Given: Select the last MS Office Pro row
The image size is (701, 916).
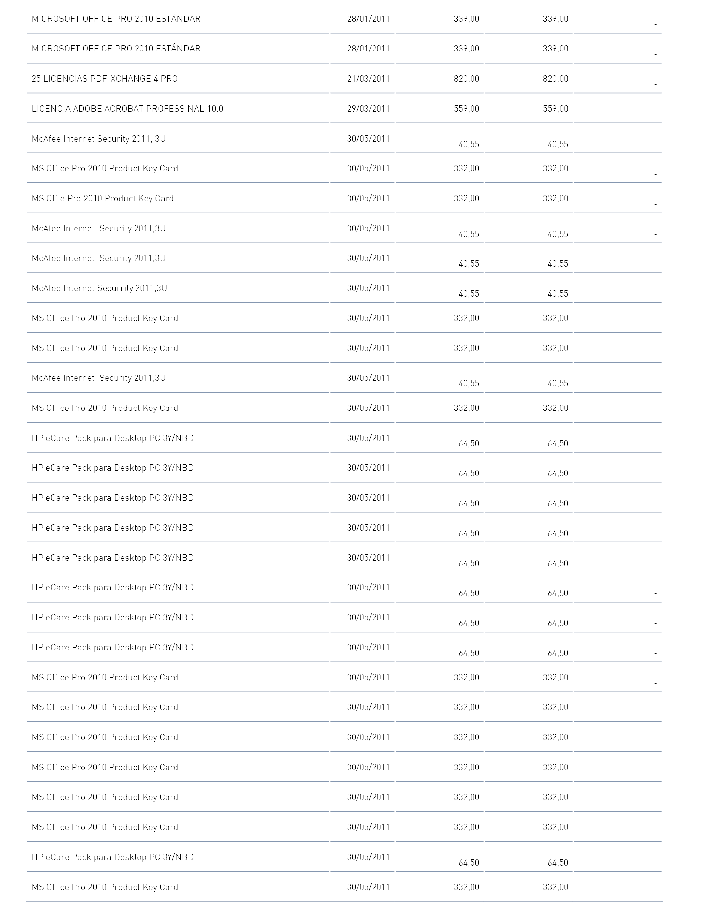Looking at the screenshot, I should pyautogui.click(x=344, y=887).
